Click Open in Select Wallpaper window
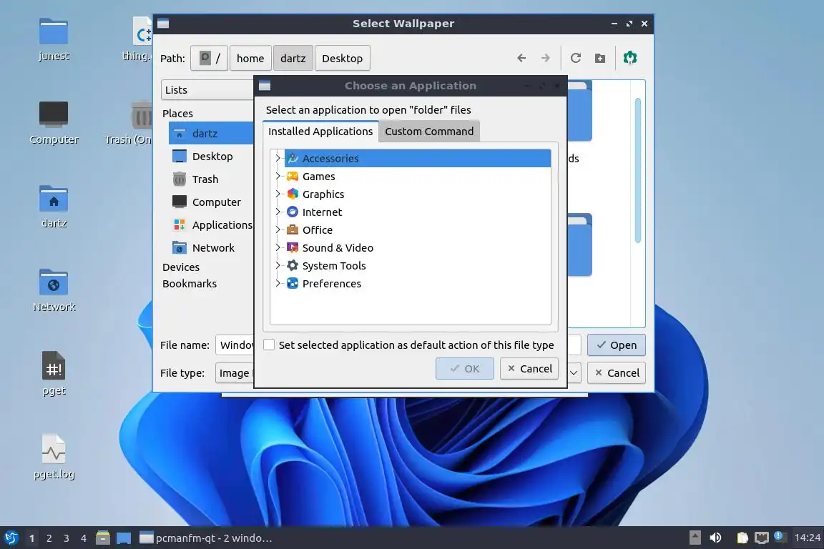 (x=617, y=345)
